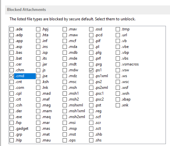170x146 pixels.
Task: Check the .mshxml checkbox
Action: click(x=65, y=105)
